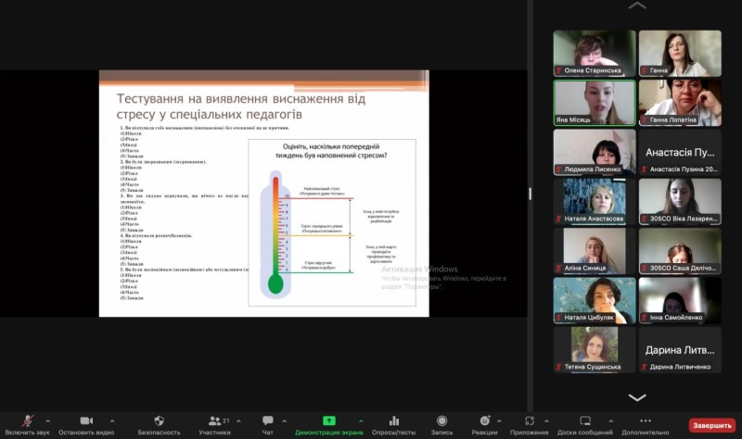Image resolution: width=742 pixels, height=439 pixels.
Task: Click muted mic icon on Людмила Лисенко tile
Action: 559,169
